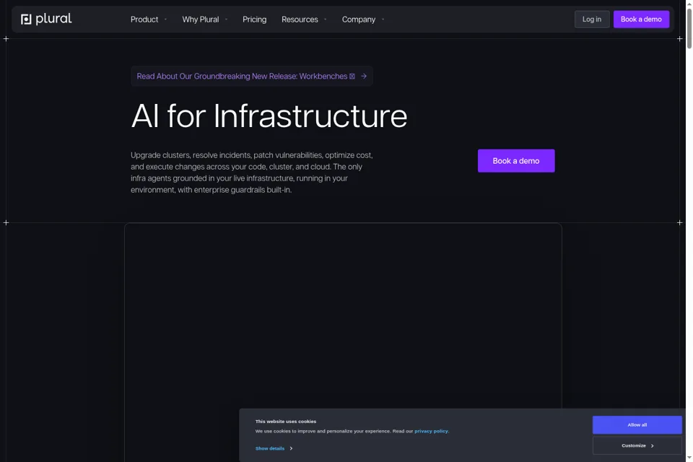Click the chevron on the Customize button
The image size is (693, 462).
[x=653, y=445]
